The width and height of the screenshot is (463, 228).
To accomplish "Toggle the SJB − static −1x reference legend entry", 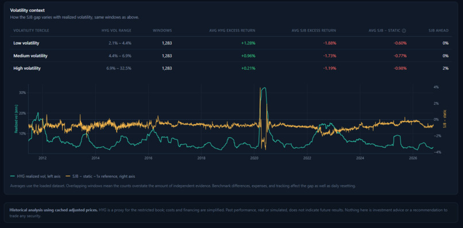I will 101,176.
